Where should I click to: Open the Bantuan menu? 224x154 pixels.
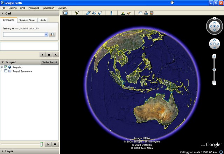pyautogui.click(x=62, y=8)
